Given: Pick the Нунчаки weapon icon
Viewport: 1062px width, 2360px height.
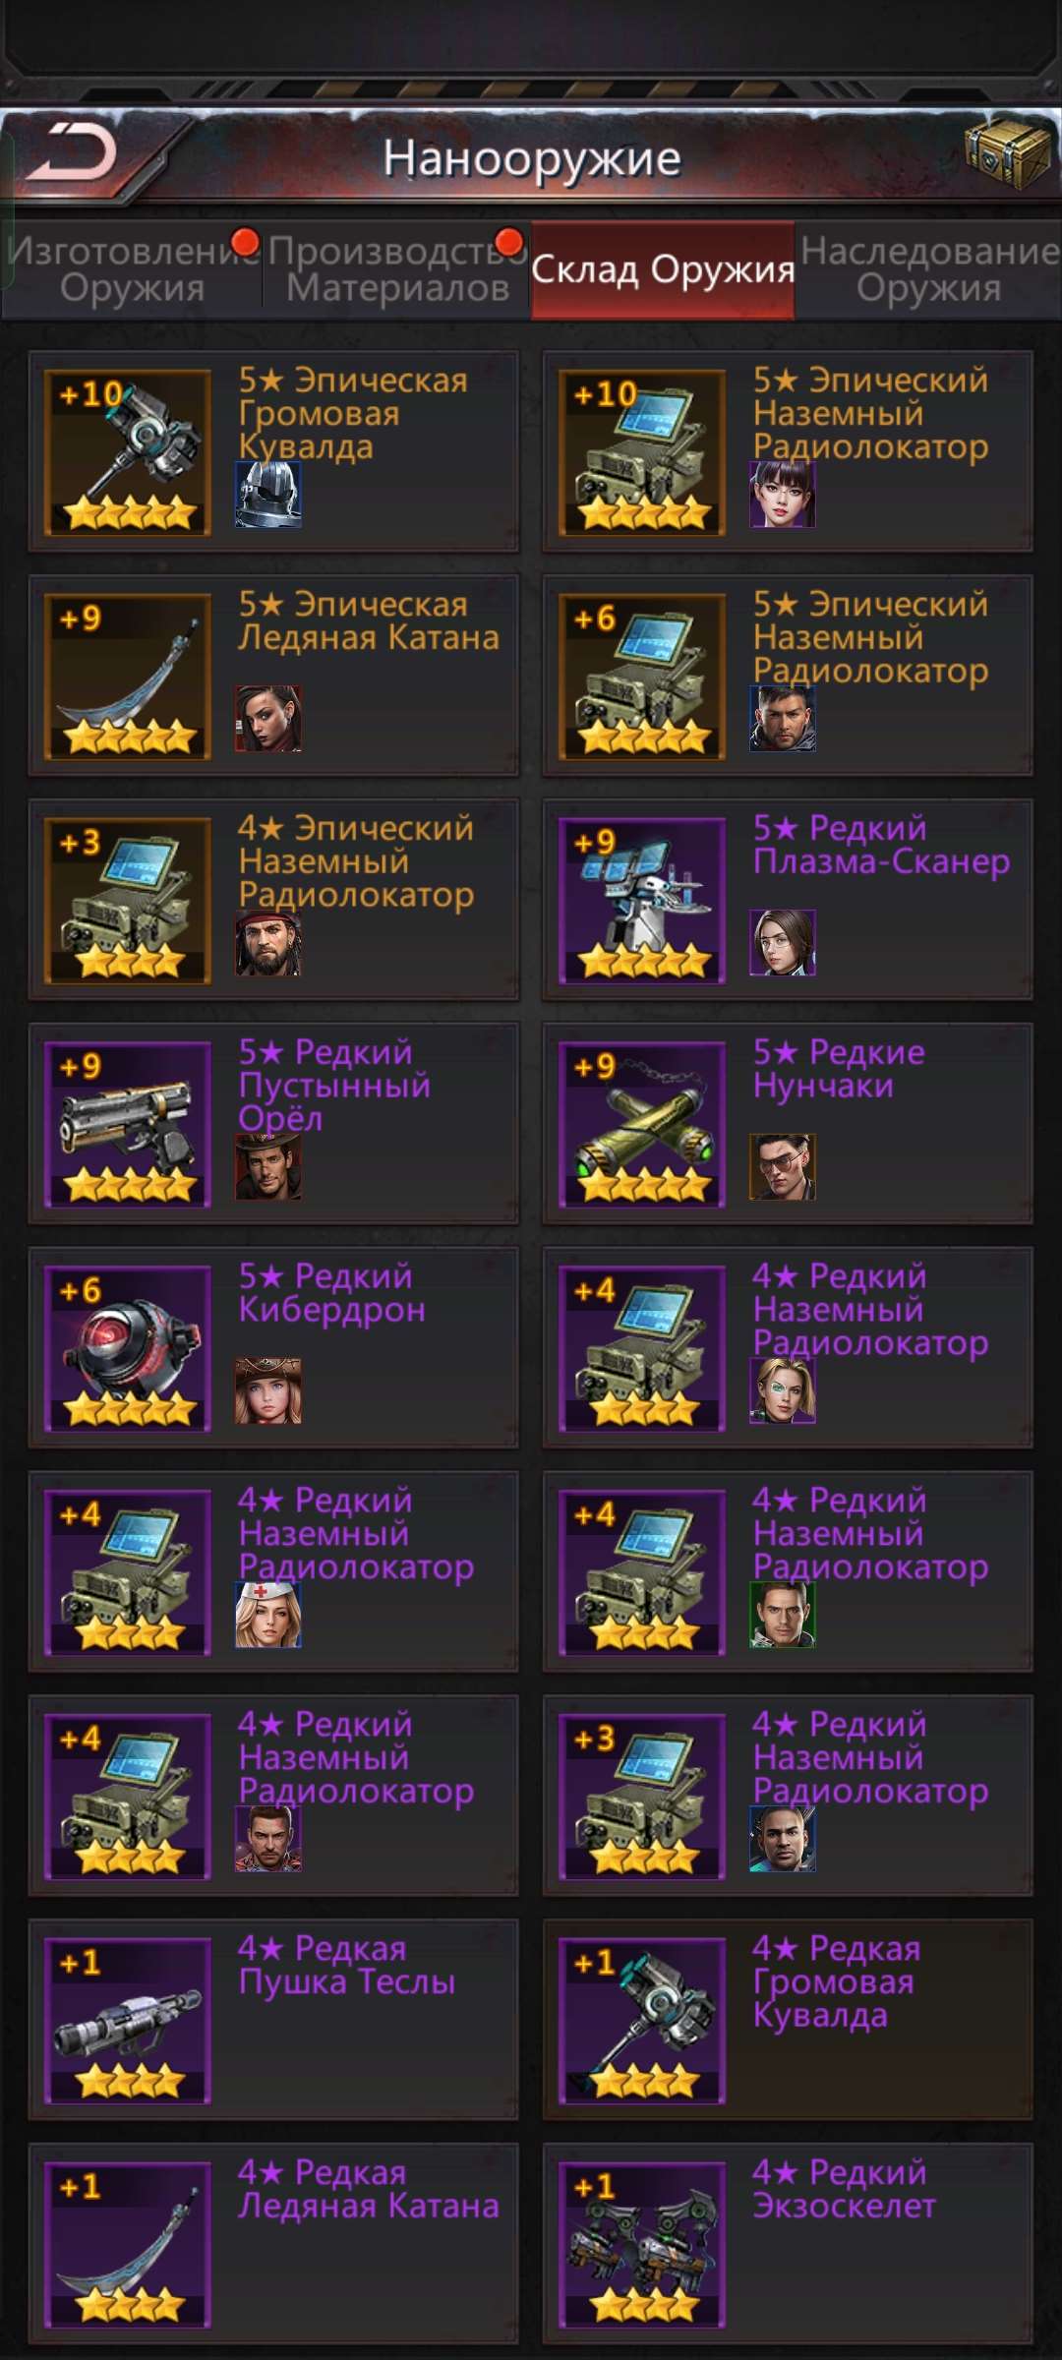Looking at the screenshot, I should point(642,1124).
